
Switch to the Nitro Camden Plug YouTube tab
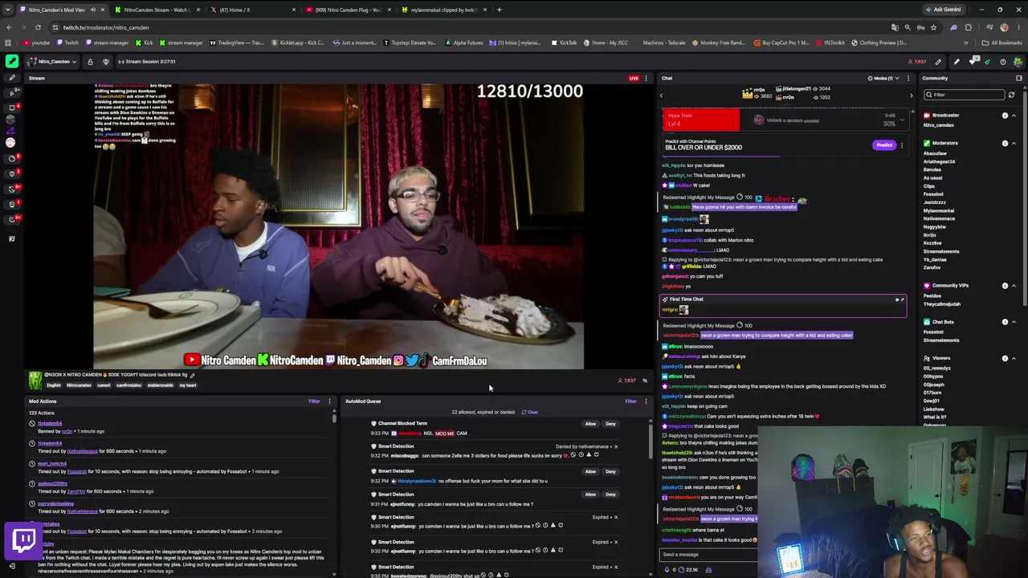pyautogui.click(x=347, y=10)
